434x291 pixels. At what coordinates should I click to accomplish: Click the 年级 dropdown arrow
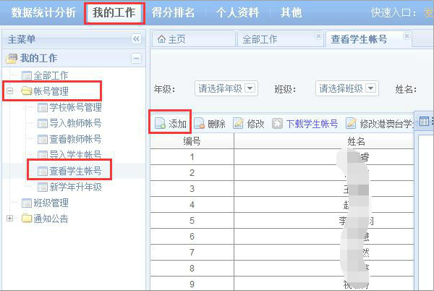tap(250, 88)
